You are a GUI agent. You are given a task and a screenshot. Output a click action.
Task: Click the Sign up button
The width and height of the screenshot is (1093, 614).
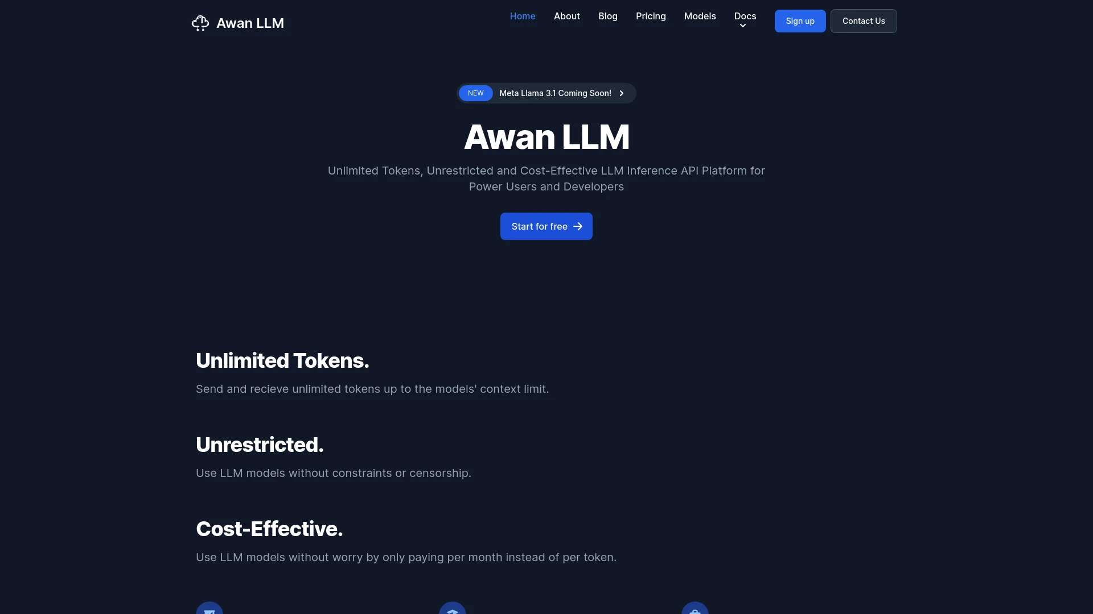click(800, 20)
